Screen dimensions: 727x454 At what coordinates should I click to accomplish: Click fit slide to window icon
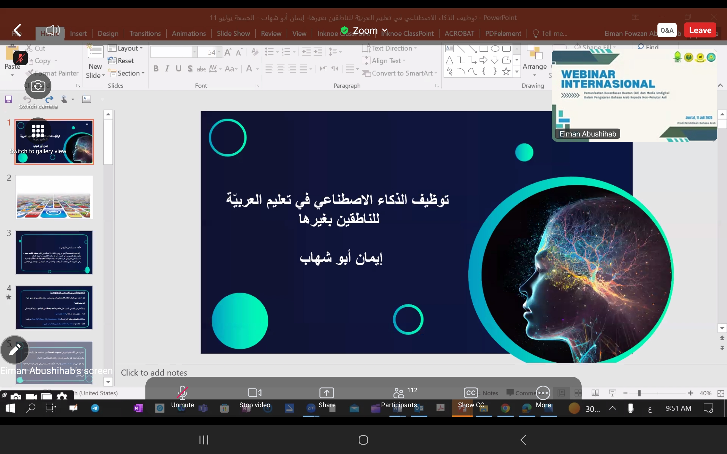click(720, 393)
